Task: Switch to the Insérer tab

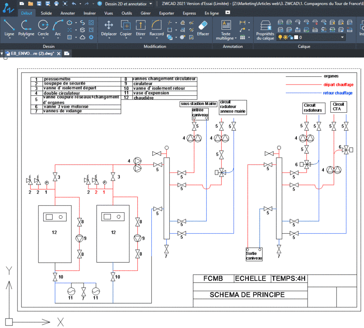Action: point(89,13)
